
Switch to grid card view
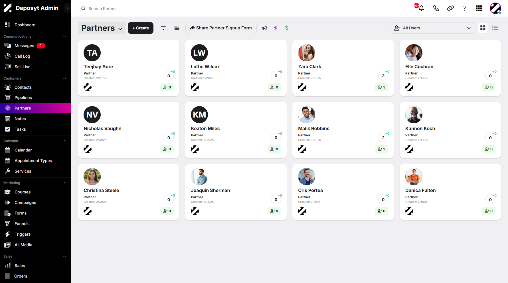tap(483, 28)
